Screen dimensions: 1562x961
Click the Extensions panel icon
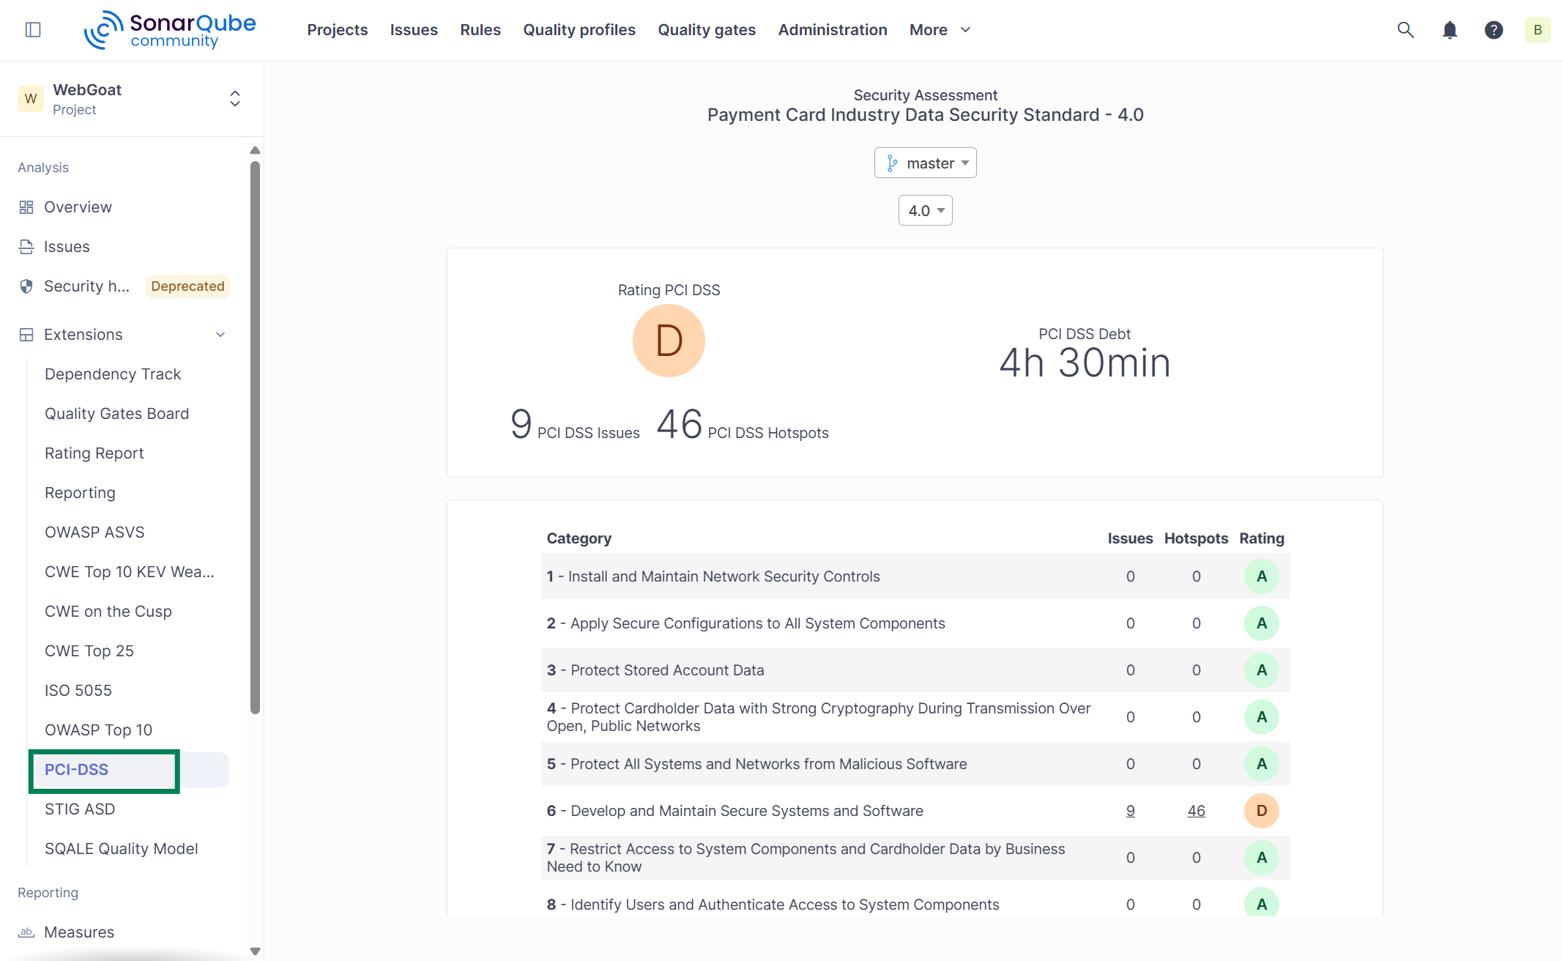pos(26,335)
